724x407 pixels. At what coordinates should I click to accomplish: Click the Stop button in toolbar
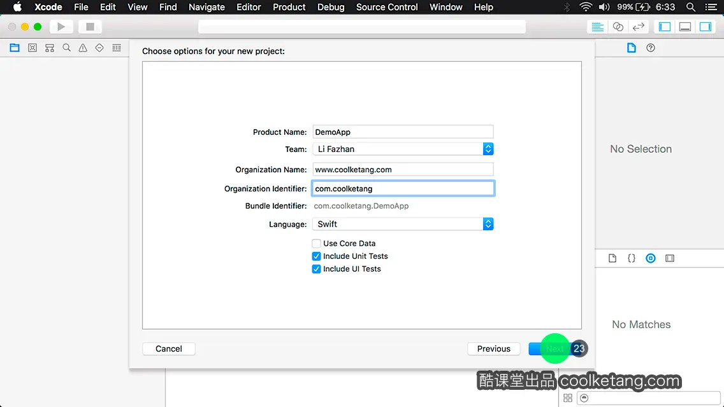pos(90,27)
